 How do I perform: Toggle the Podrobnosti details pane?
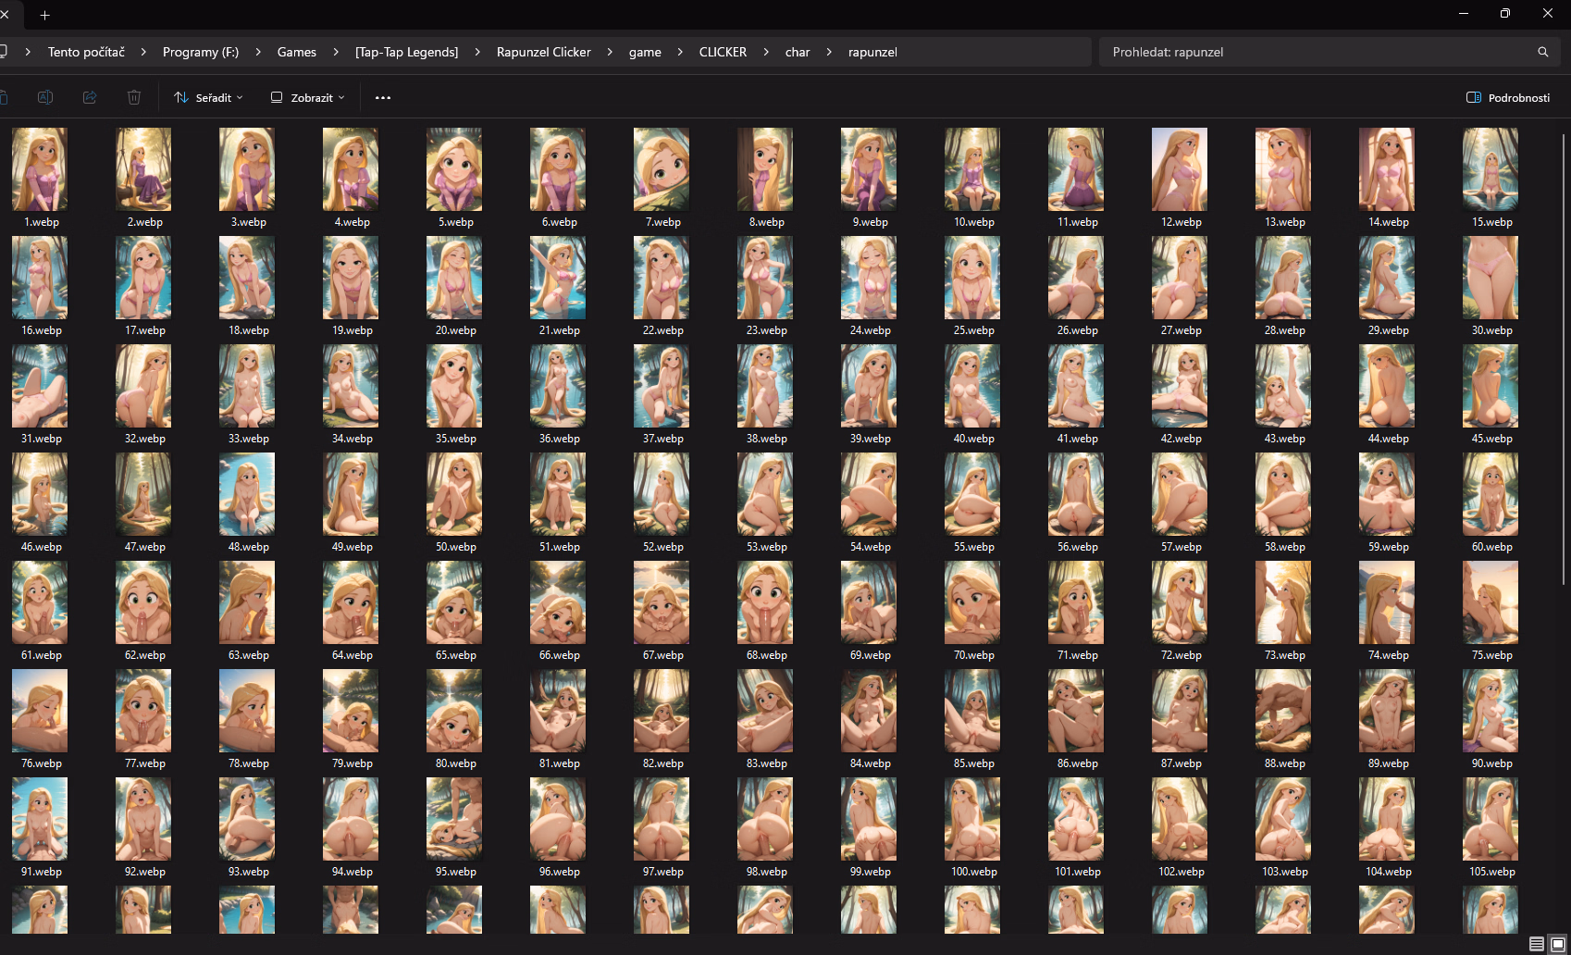click(x=1508, y=97)
